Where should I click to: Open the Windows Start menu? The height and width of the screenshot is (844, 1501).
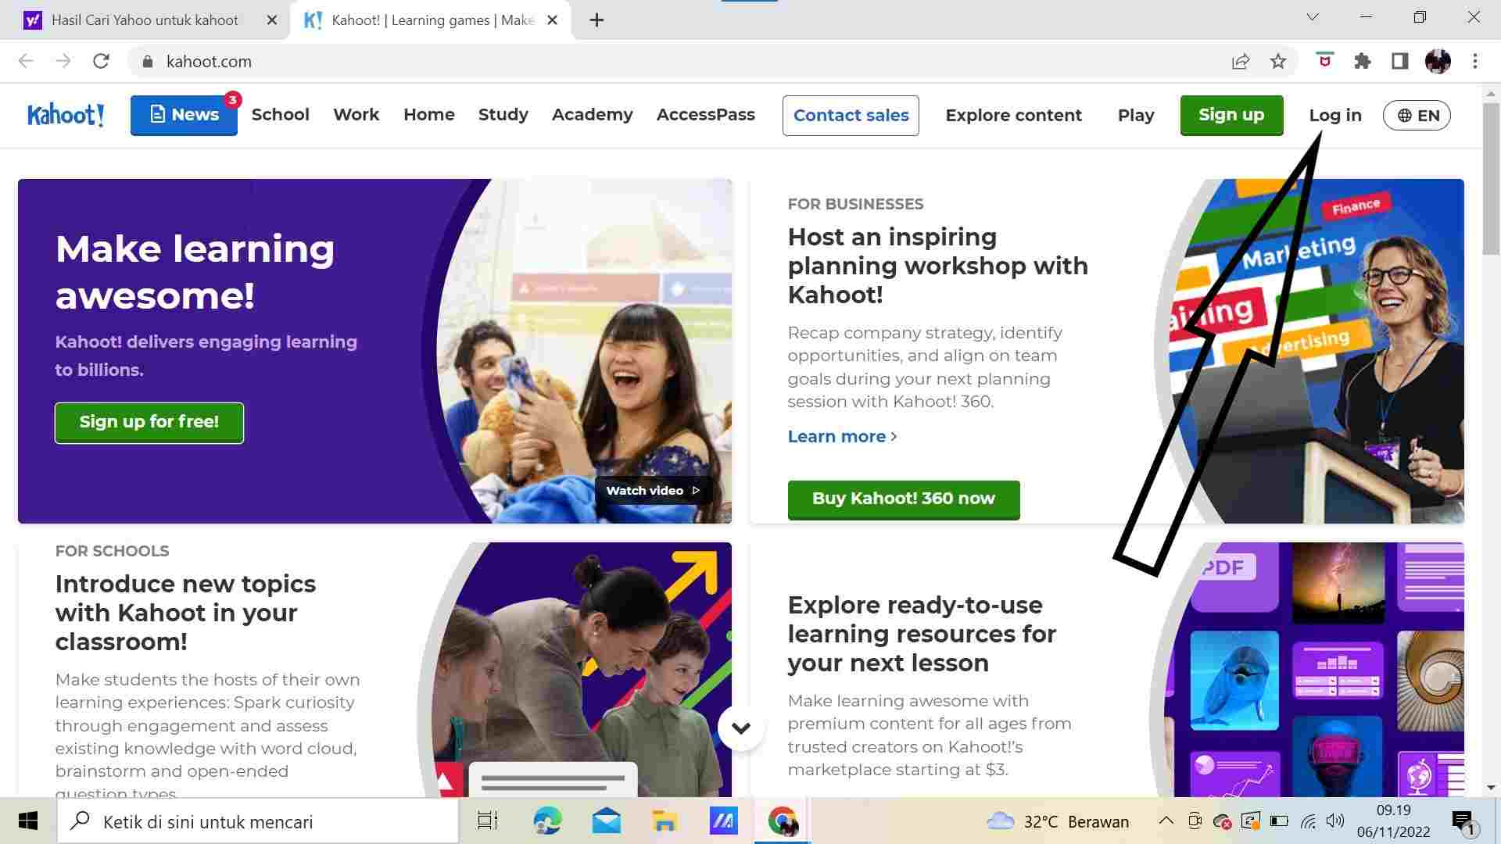tap(28, 821)
